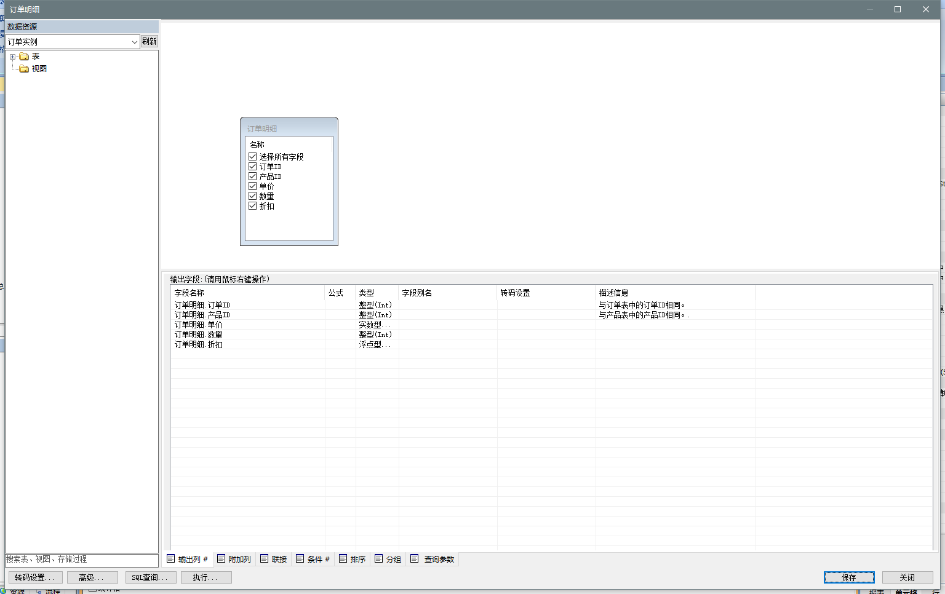The width and height of the screenshot is (945, 594).
Task: Click the 表 folder icon in tree
Action: tap(24, 57)
